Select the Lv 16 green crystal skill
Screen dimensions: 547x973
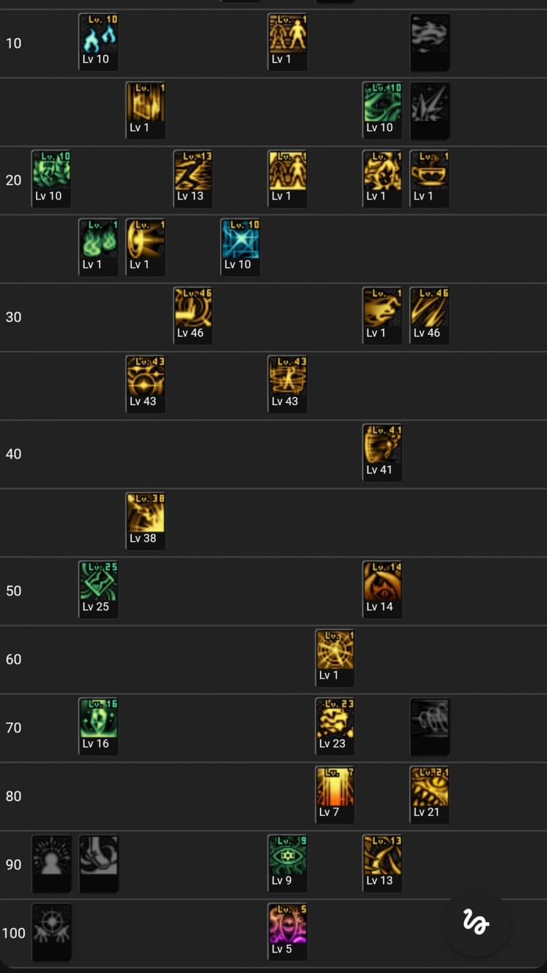click(98, 726)
